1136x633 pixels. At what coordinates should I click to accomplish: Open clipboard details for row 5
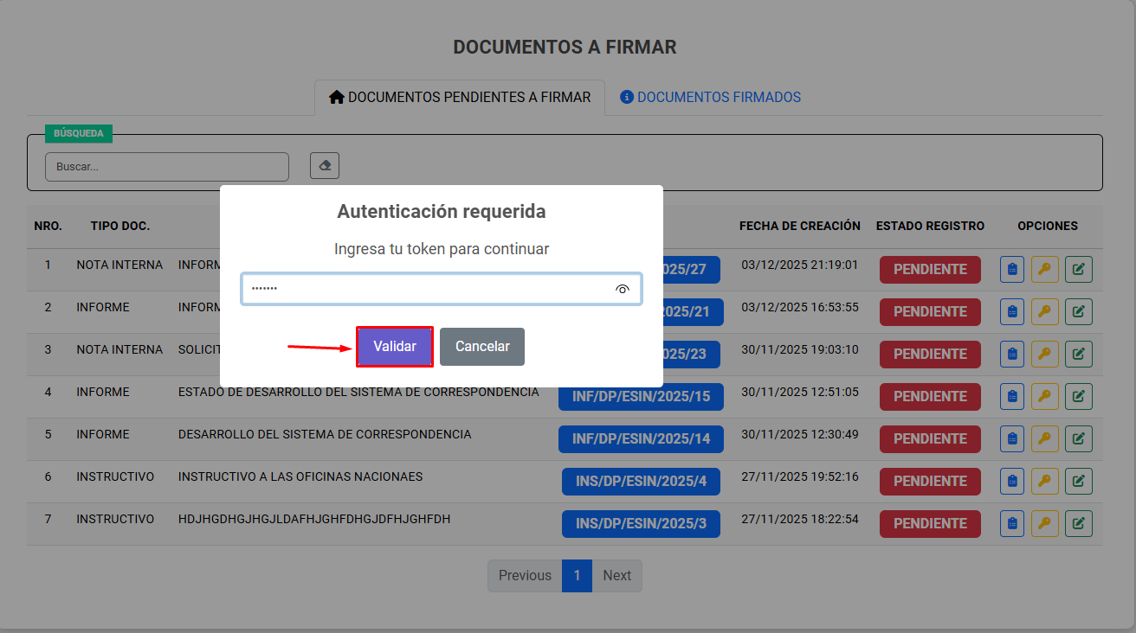tap(1012, 438)
